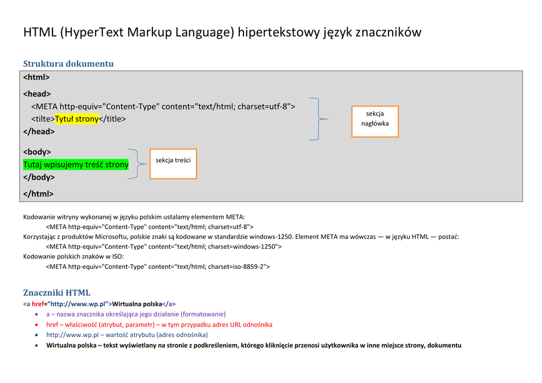Click the opening <html> tag line
The width and height of the screenshot is (542, 383).
point(37,77)
